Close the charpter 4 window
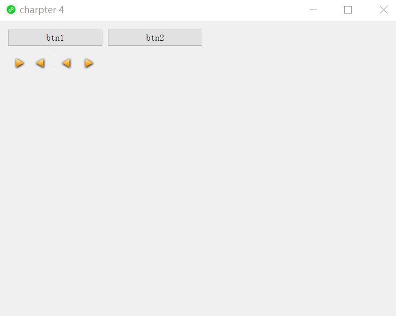Screen dimensions: 396x316 click(x=383, y=10)
